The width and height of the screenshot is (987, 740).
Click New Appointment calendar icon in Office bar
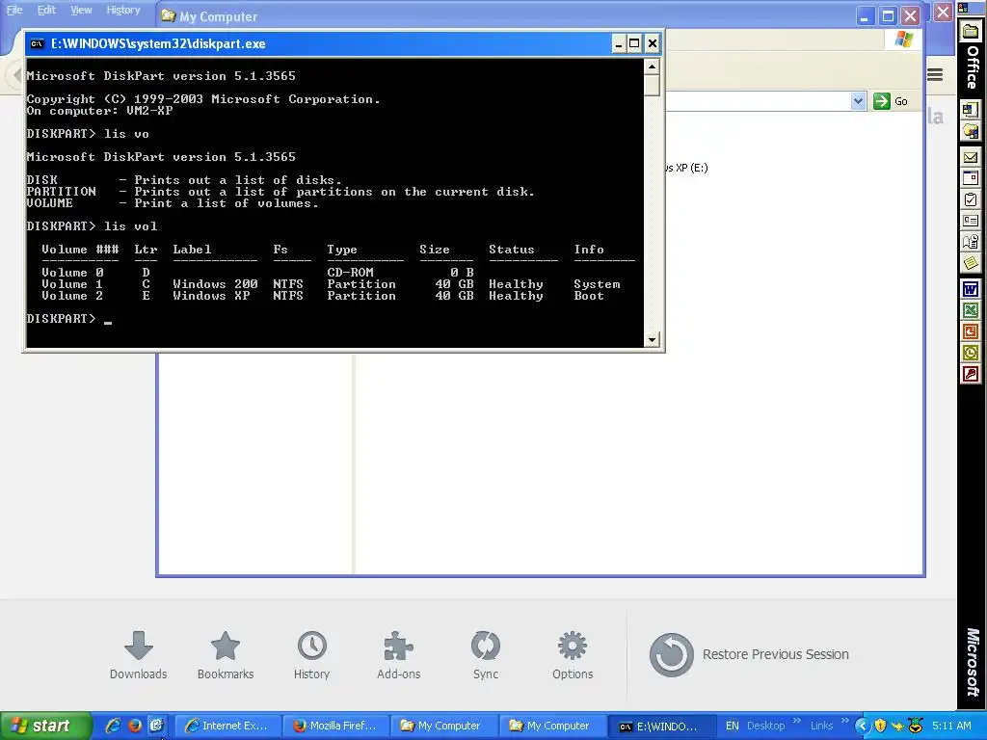(x=970, y=178)
